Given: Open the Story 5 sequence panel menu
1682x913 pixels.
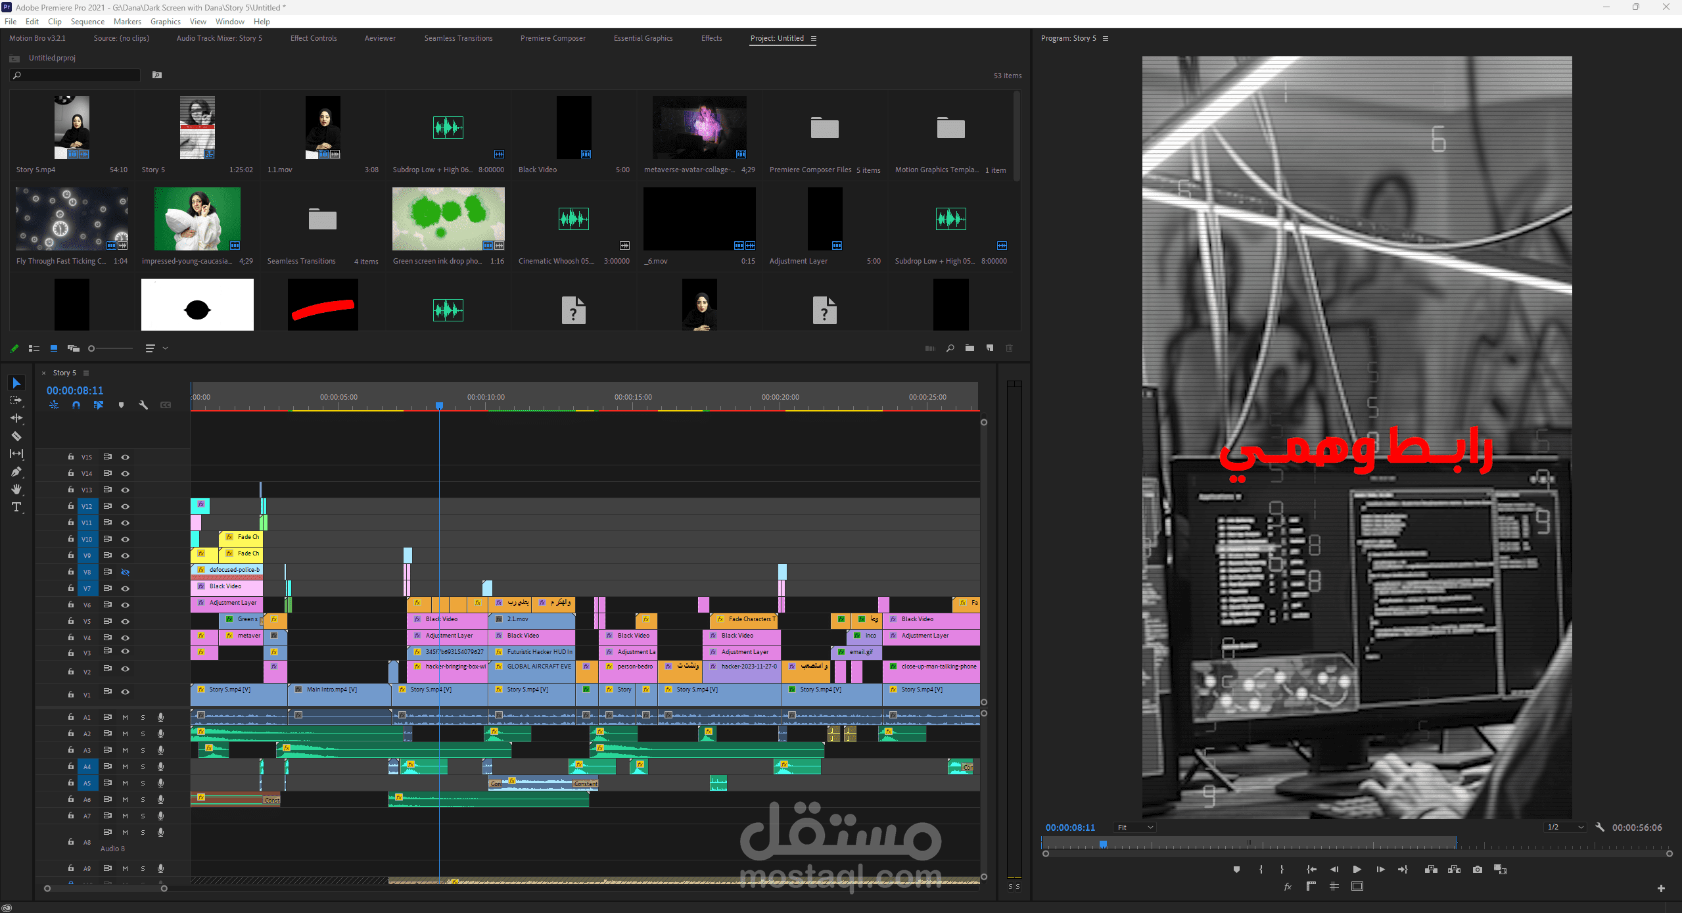Looking at the screenshot, I should 86,373.
